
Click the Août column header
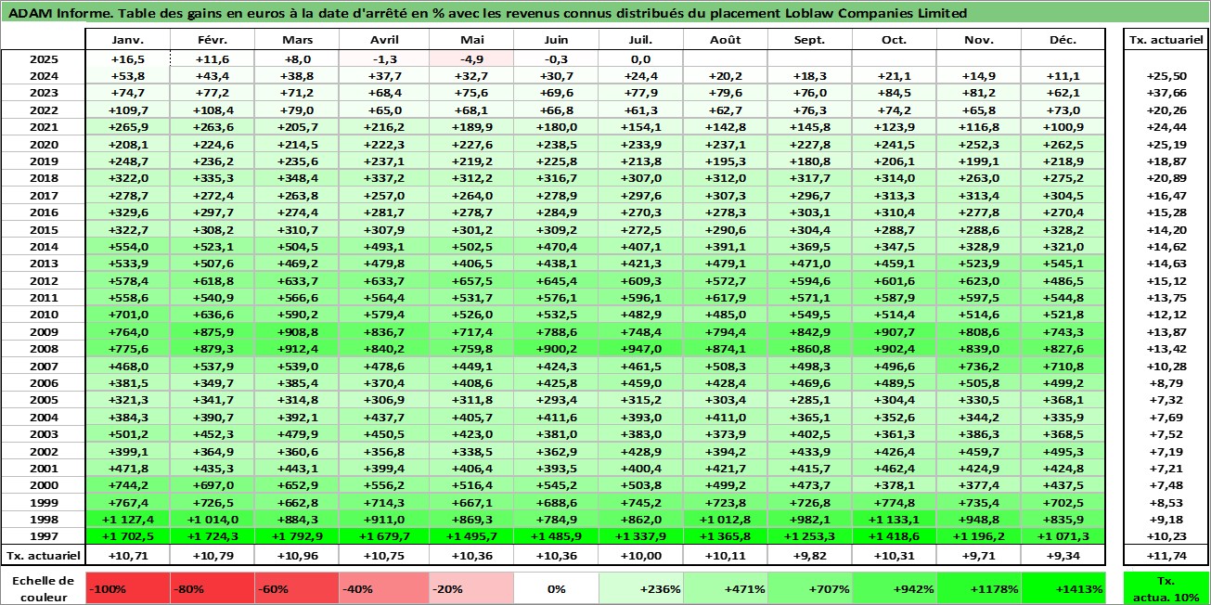(725, 40)
